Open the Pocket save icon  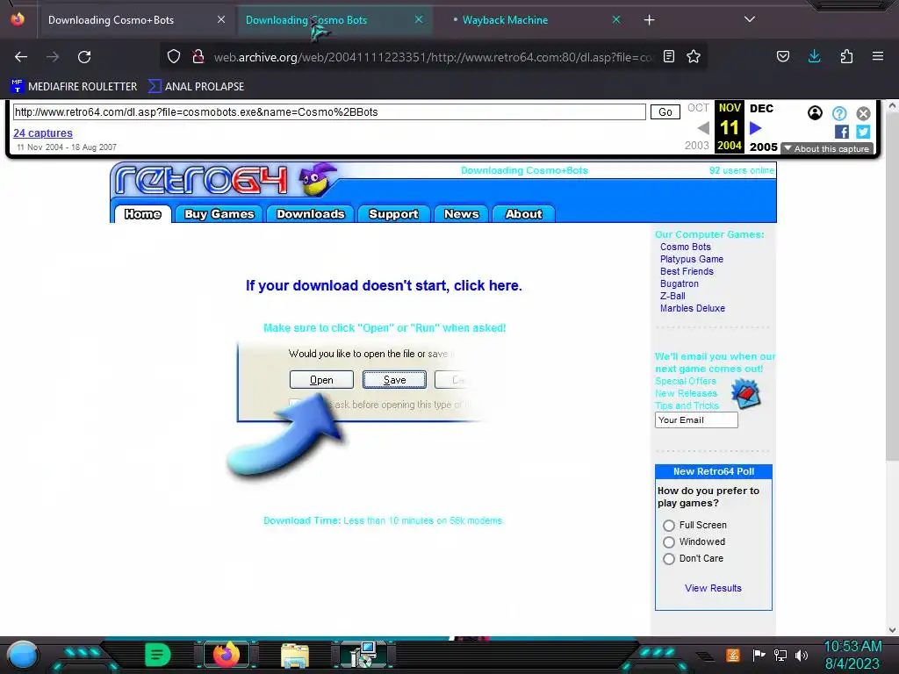pyautogui.click(x=783, y=56)
